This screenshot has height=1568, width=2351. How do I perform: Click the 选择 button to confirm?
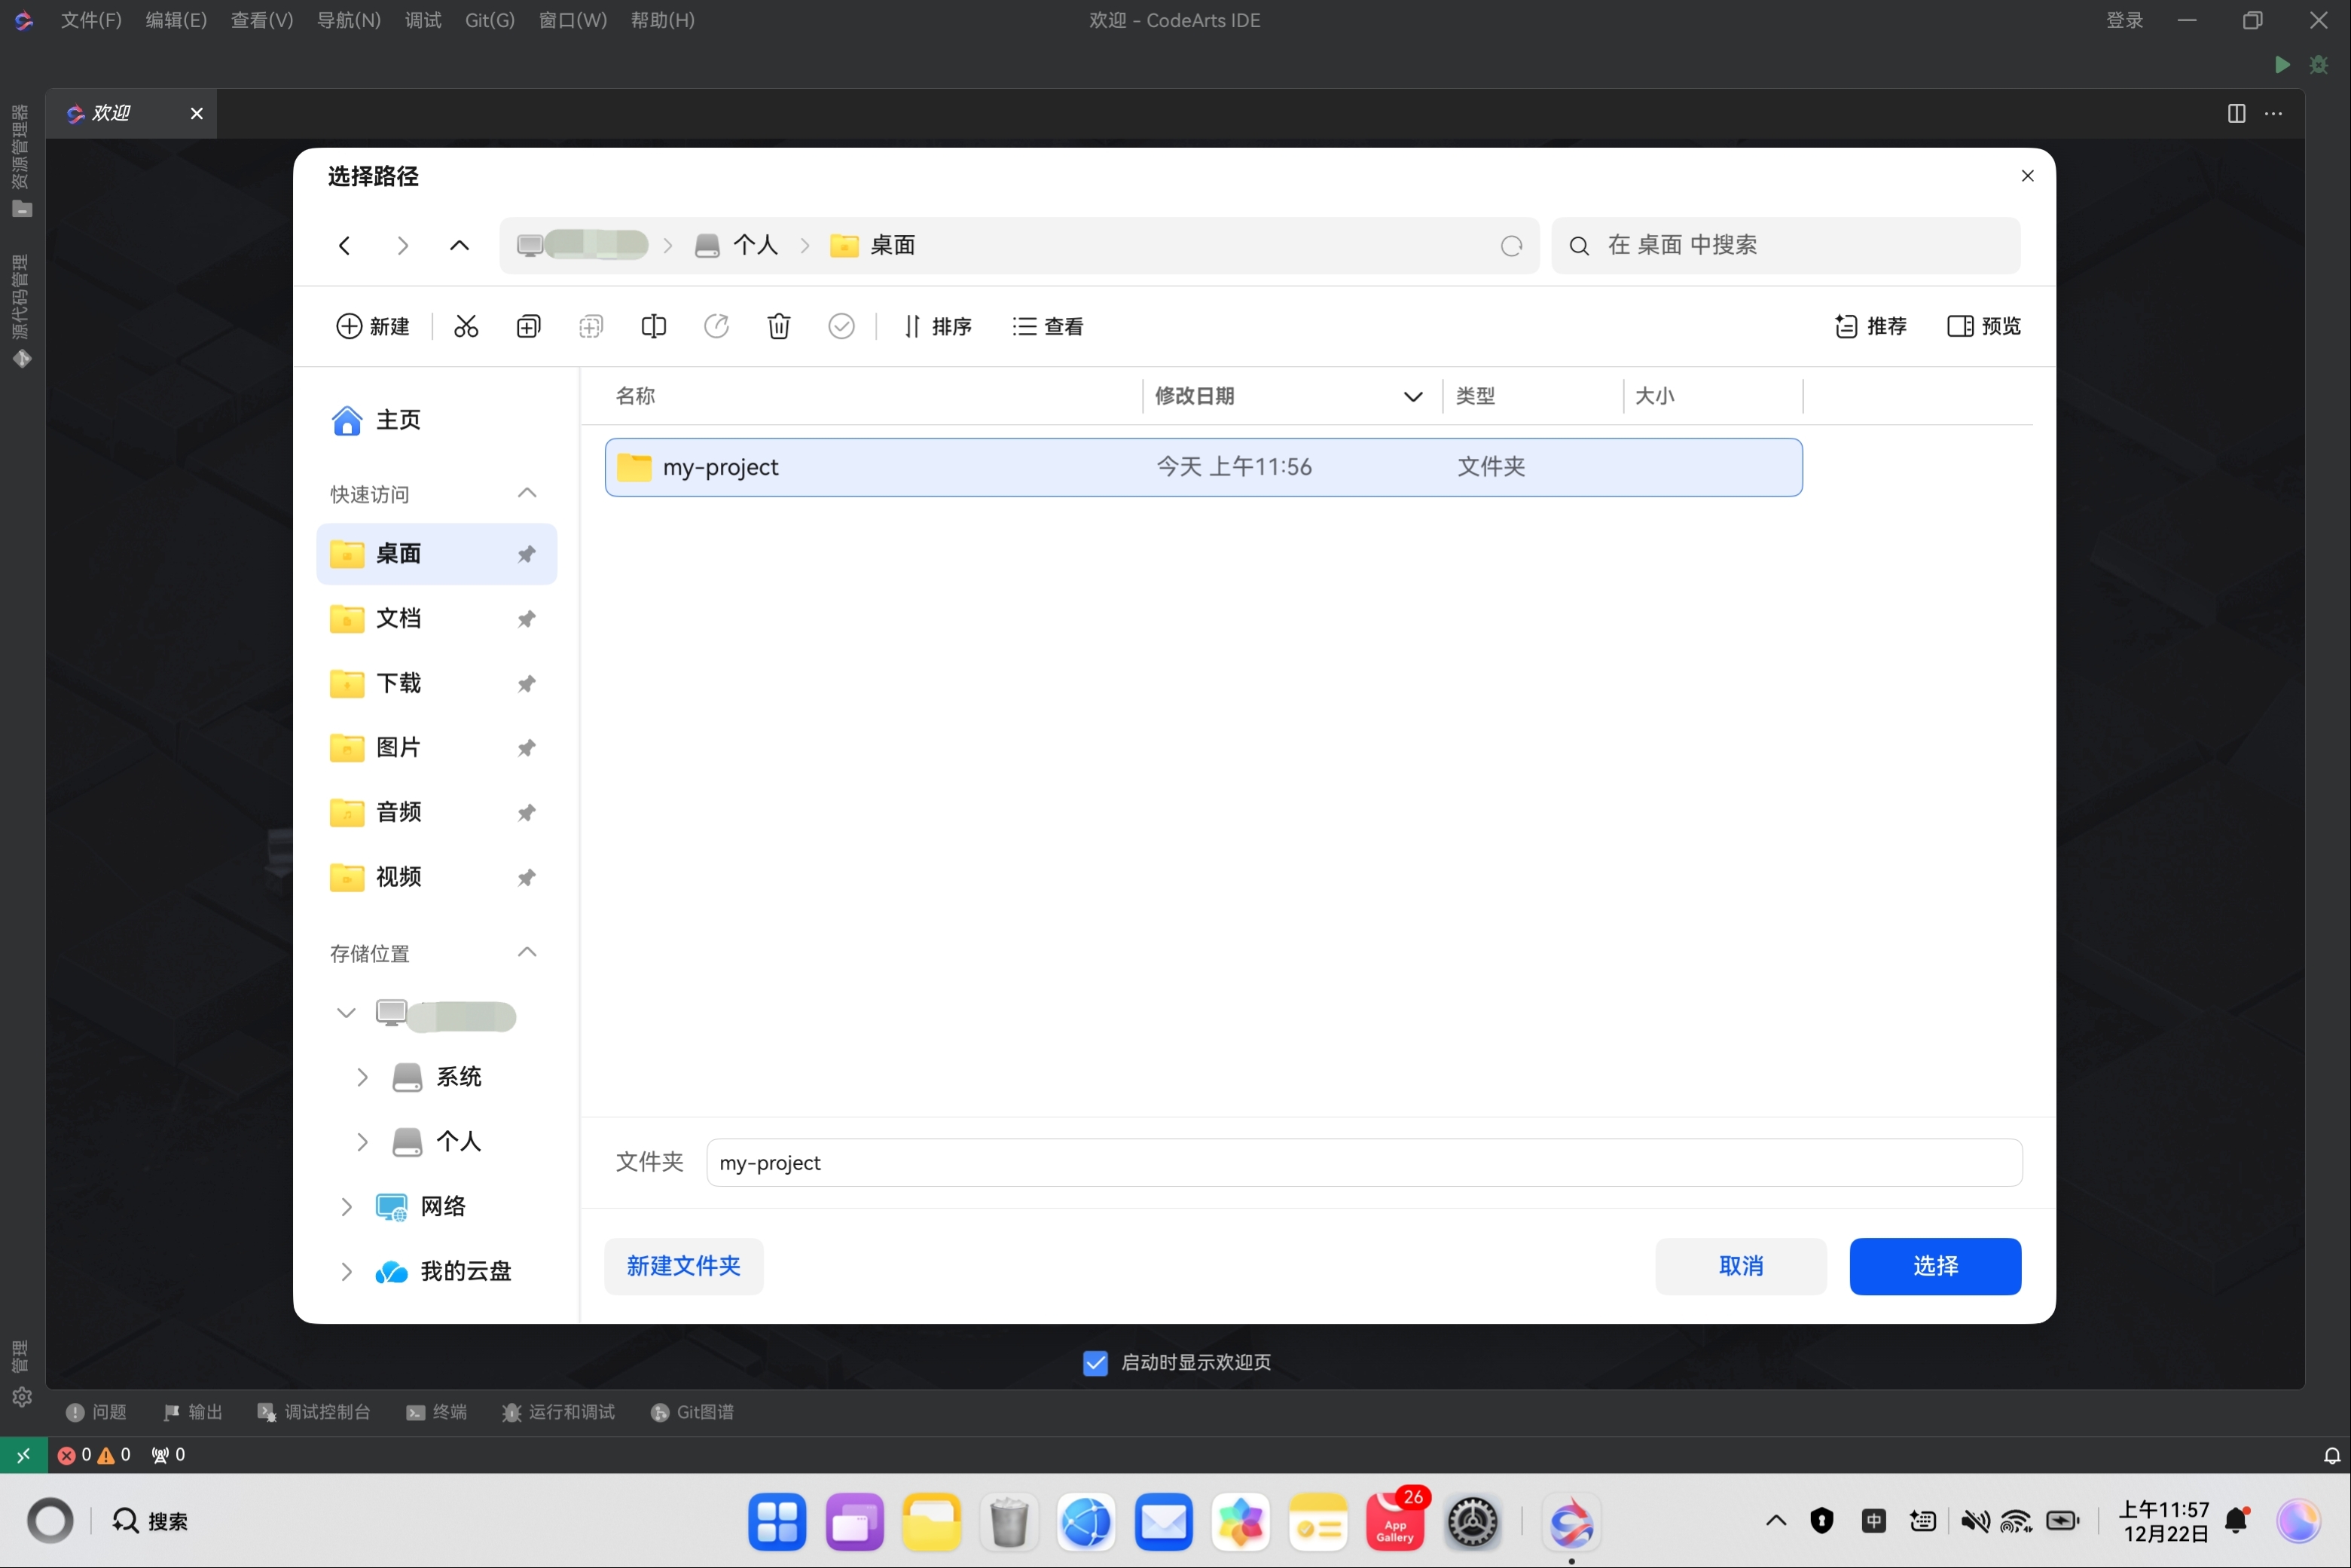[1935, 1266]
